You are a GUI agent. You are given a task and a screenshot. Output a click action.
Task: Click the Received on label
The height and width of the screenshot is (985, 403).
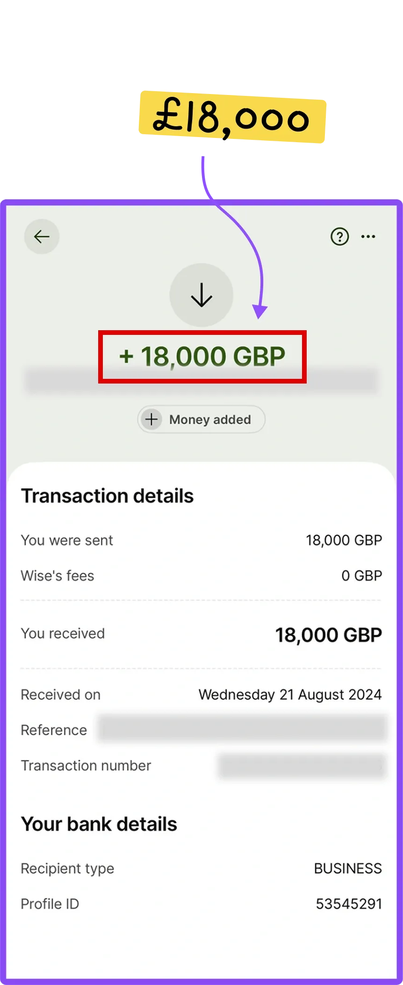(x=61, y=695)
